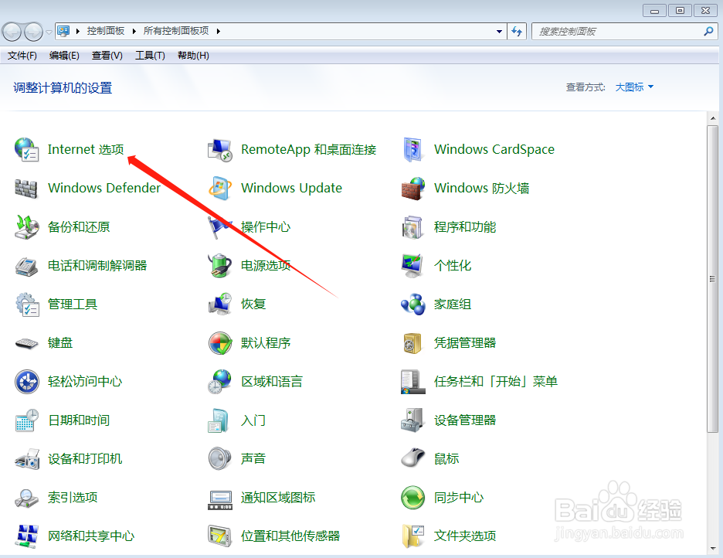Click the 同步中心 green sync icon

pos(413,498)
